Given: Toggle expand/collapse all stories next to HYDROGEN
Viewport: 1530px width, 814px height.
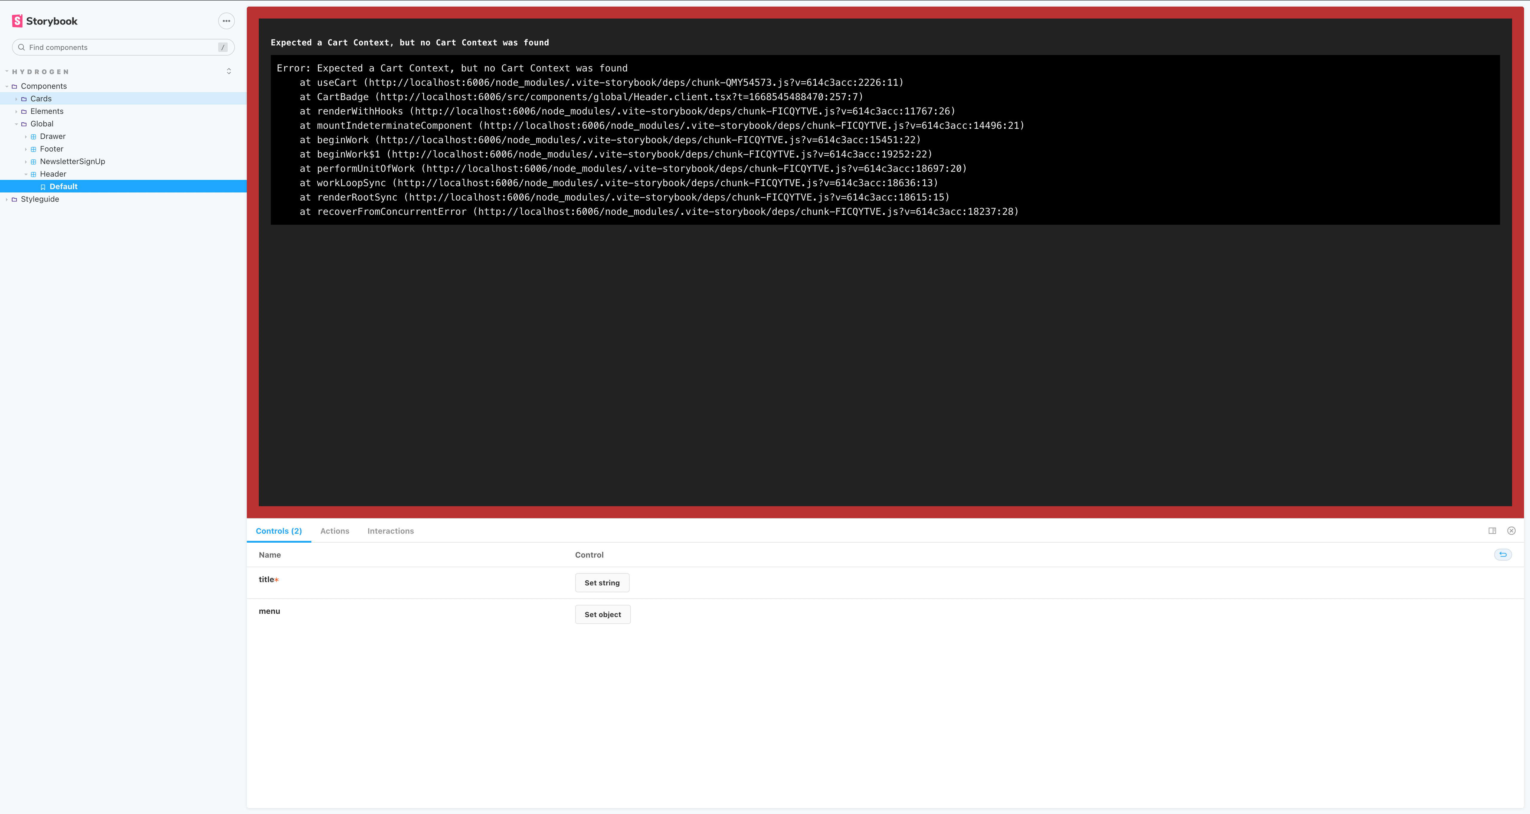Looking at the screenshot, I should 229,71.
